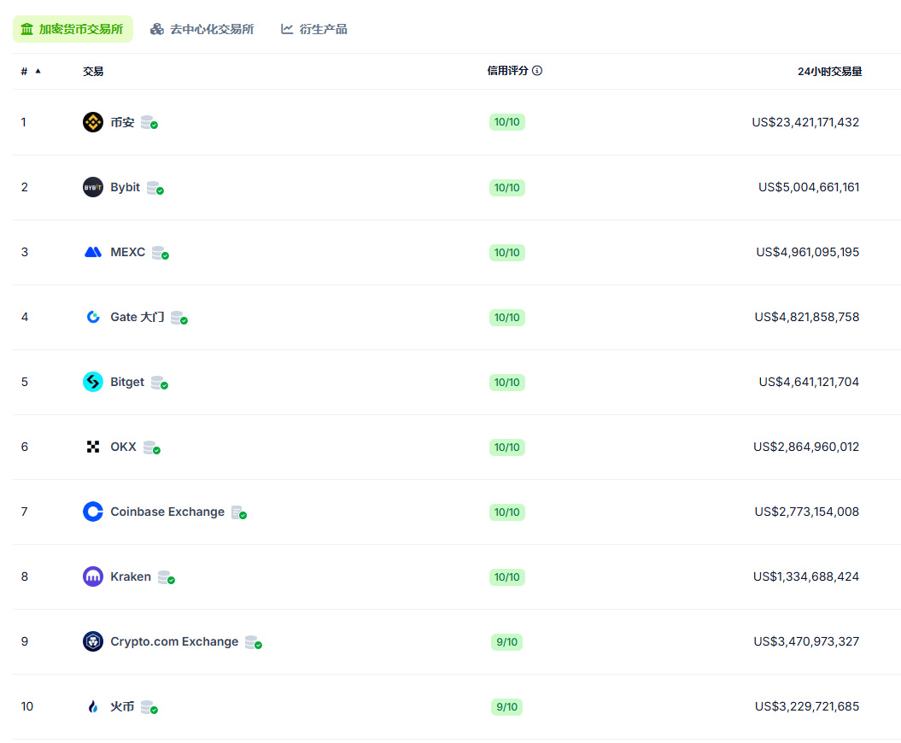Click the Crypto.com Exchange logo icon
The height and width of the screenshot is (743, 901).
93,641
